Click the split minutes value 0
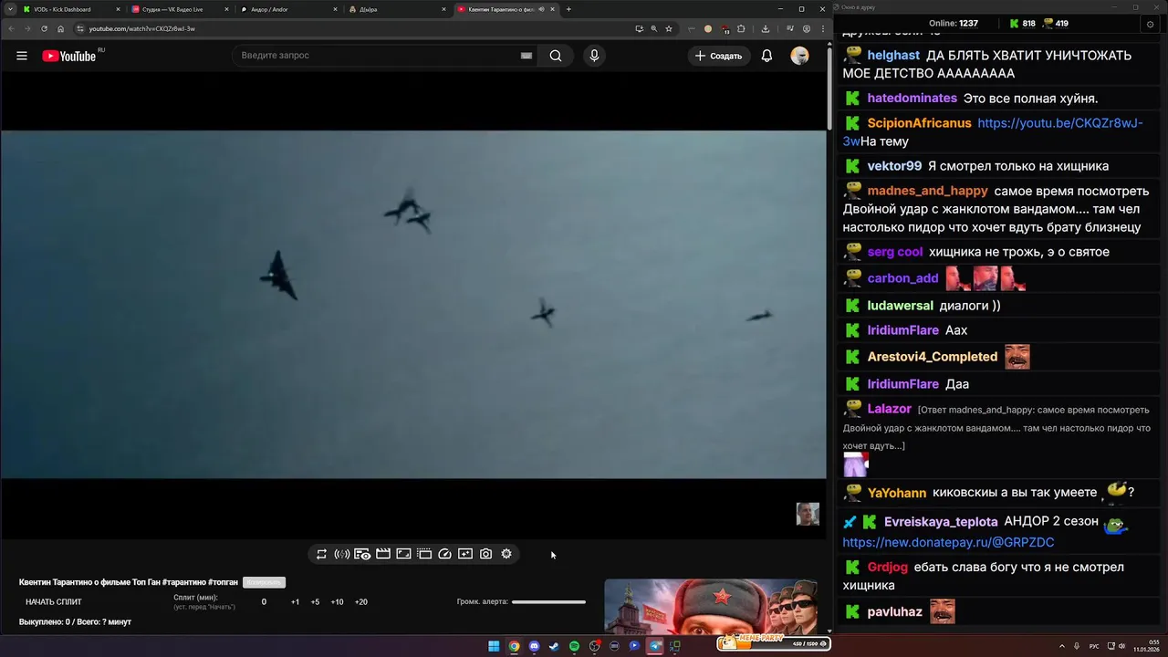 (x=264, y=602)
